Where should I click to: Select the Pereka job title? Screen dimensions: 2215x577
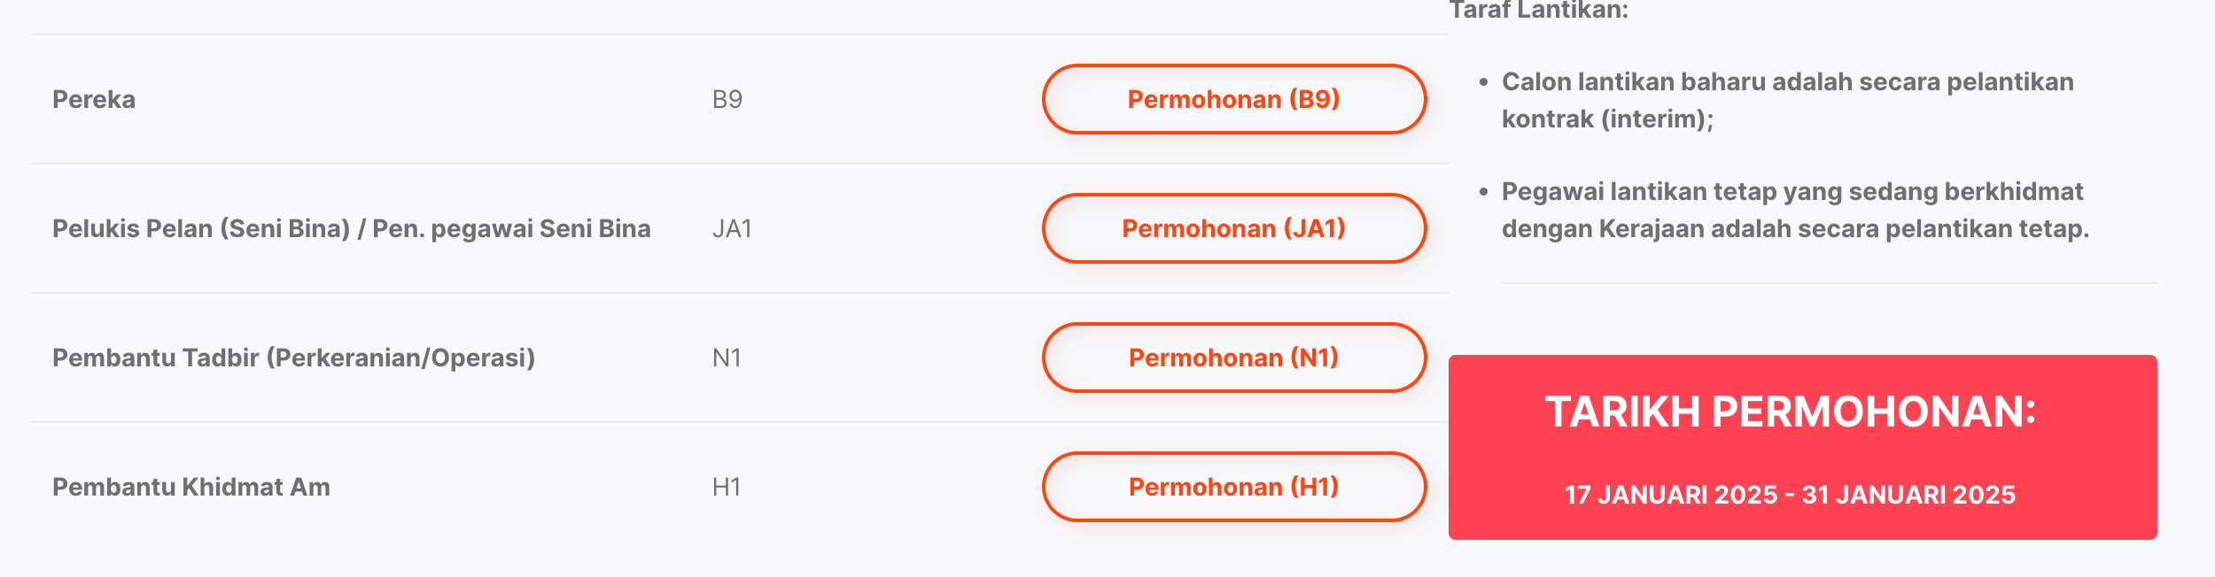click(94, 99)
